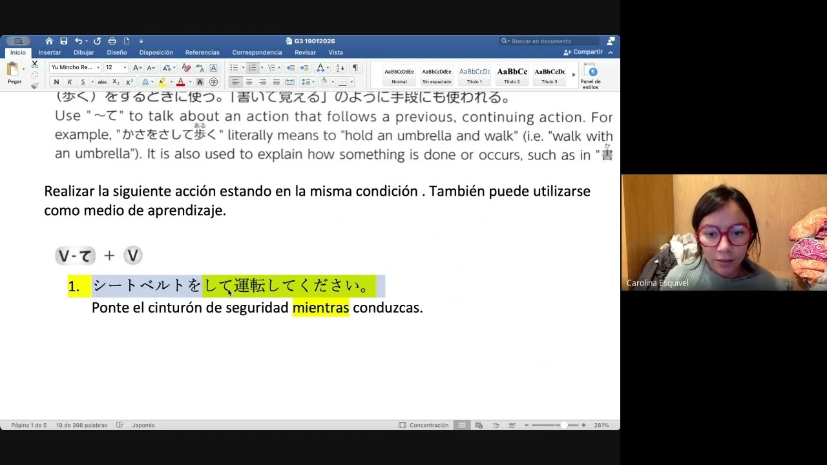The width and height of the screenshot is (827, 465).
Task: Align the text right
Action: pos(262,82)
